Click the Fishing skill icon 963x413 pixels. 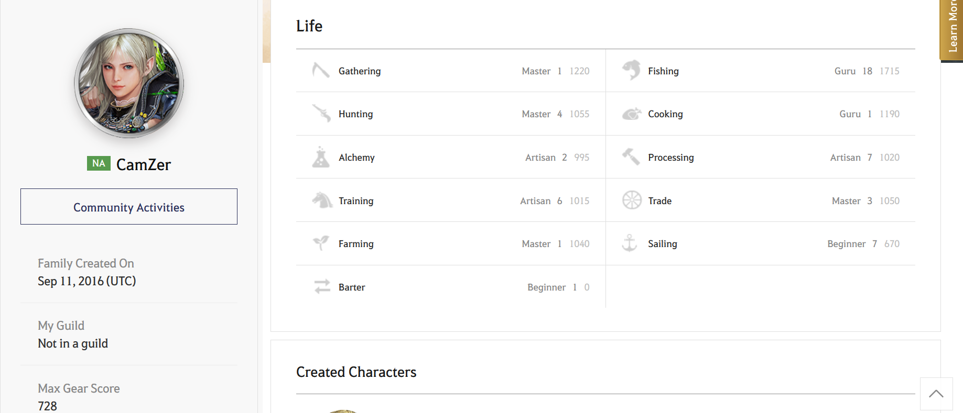[x=632, y=70]
